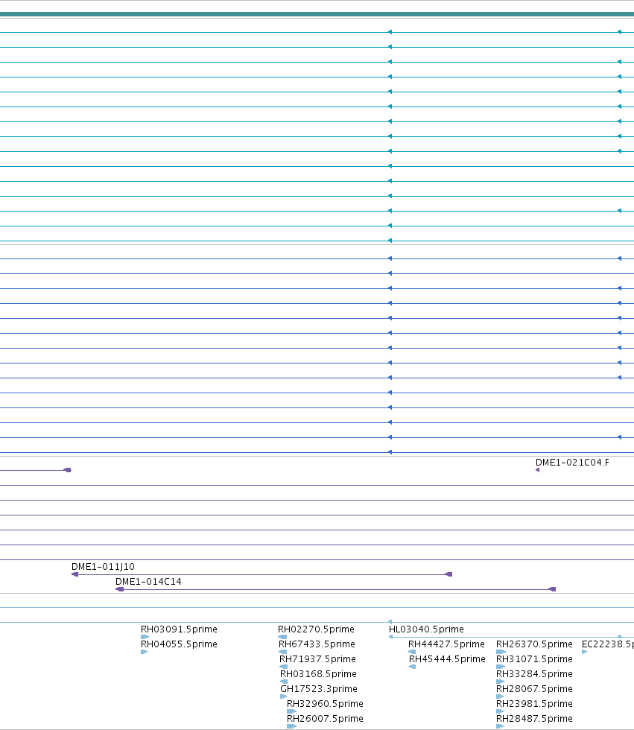Select the HL03040.5prime EST label
Image resolution: width=634 pixels, height=730 pixels.
(x=426, y=629)
